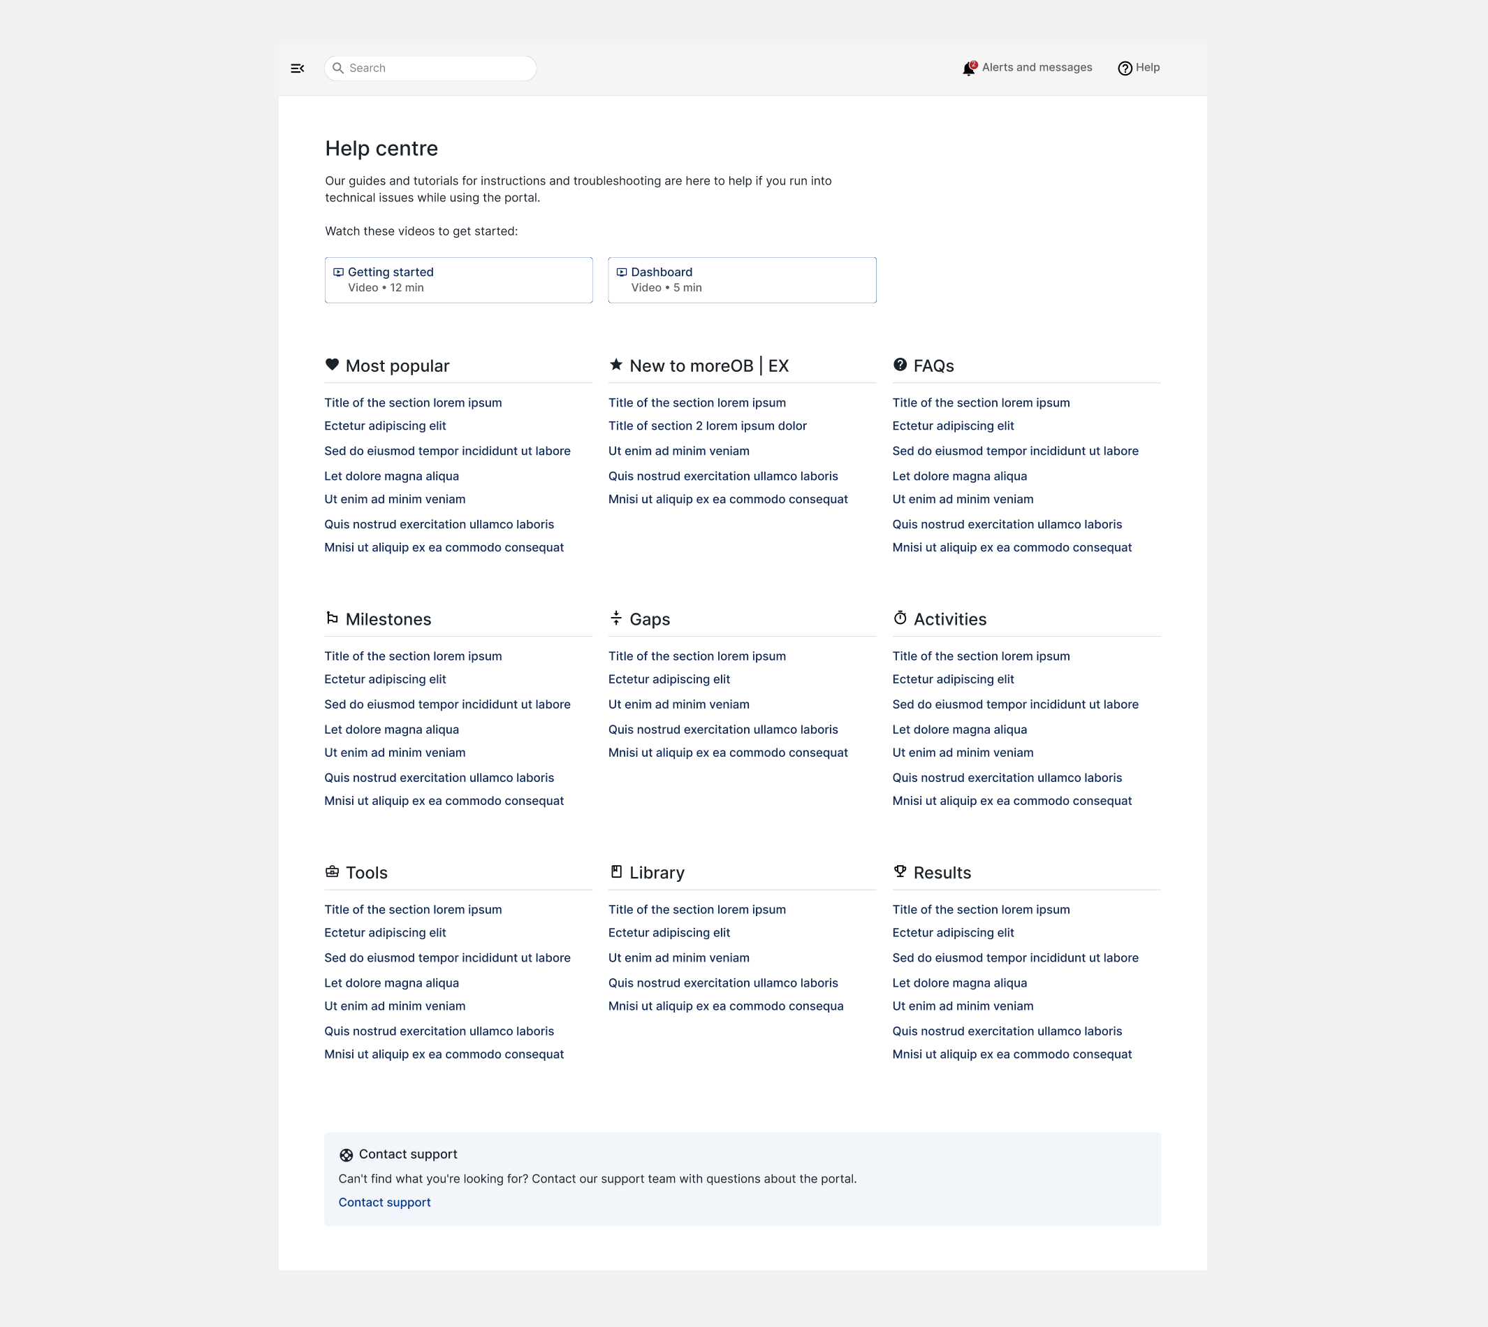This screenshot has height=1327, width=1488.
Task: Click the Tools toolbox icon
Action: [x=333, y=871]
